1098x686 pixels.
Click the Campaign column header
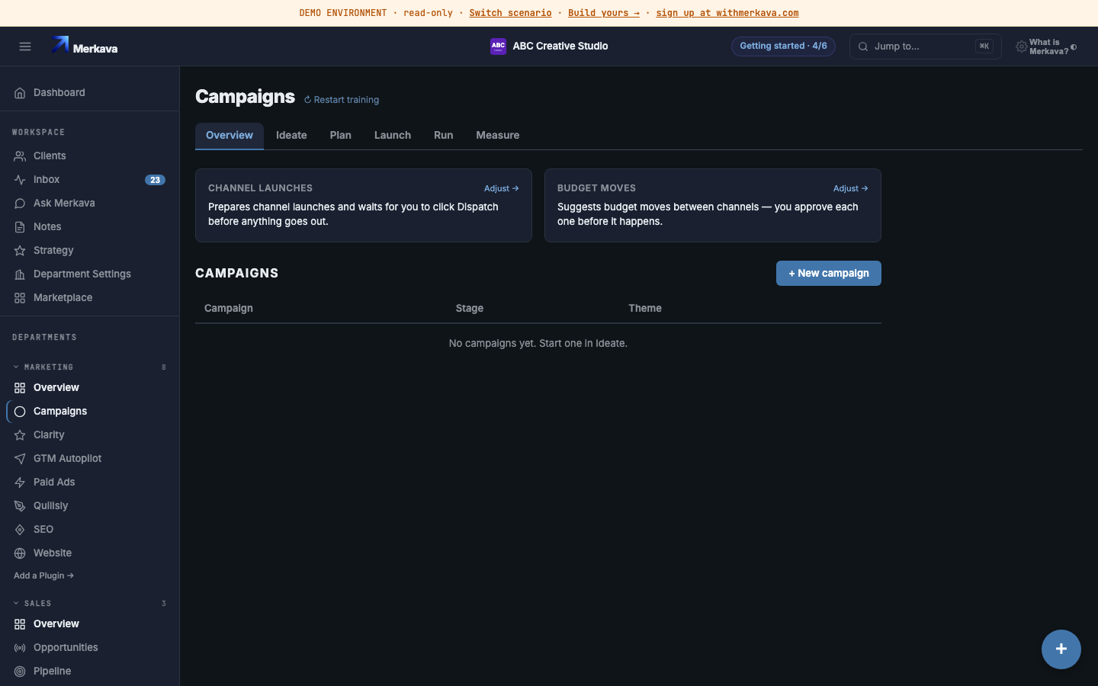click(x=229, y=309)
